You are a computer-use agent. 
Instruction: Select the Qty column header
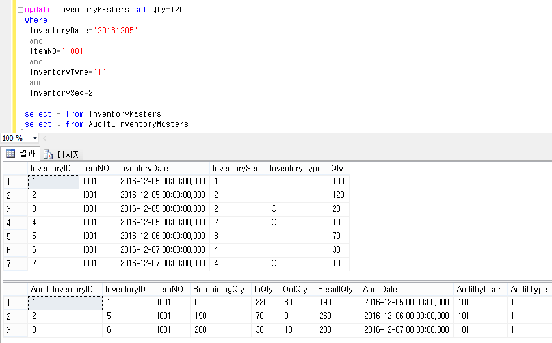337,169
